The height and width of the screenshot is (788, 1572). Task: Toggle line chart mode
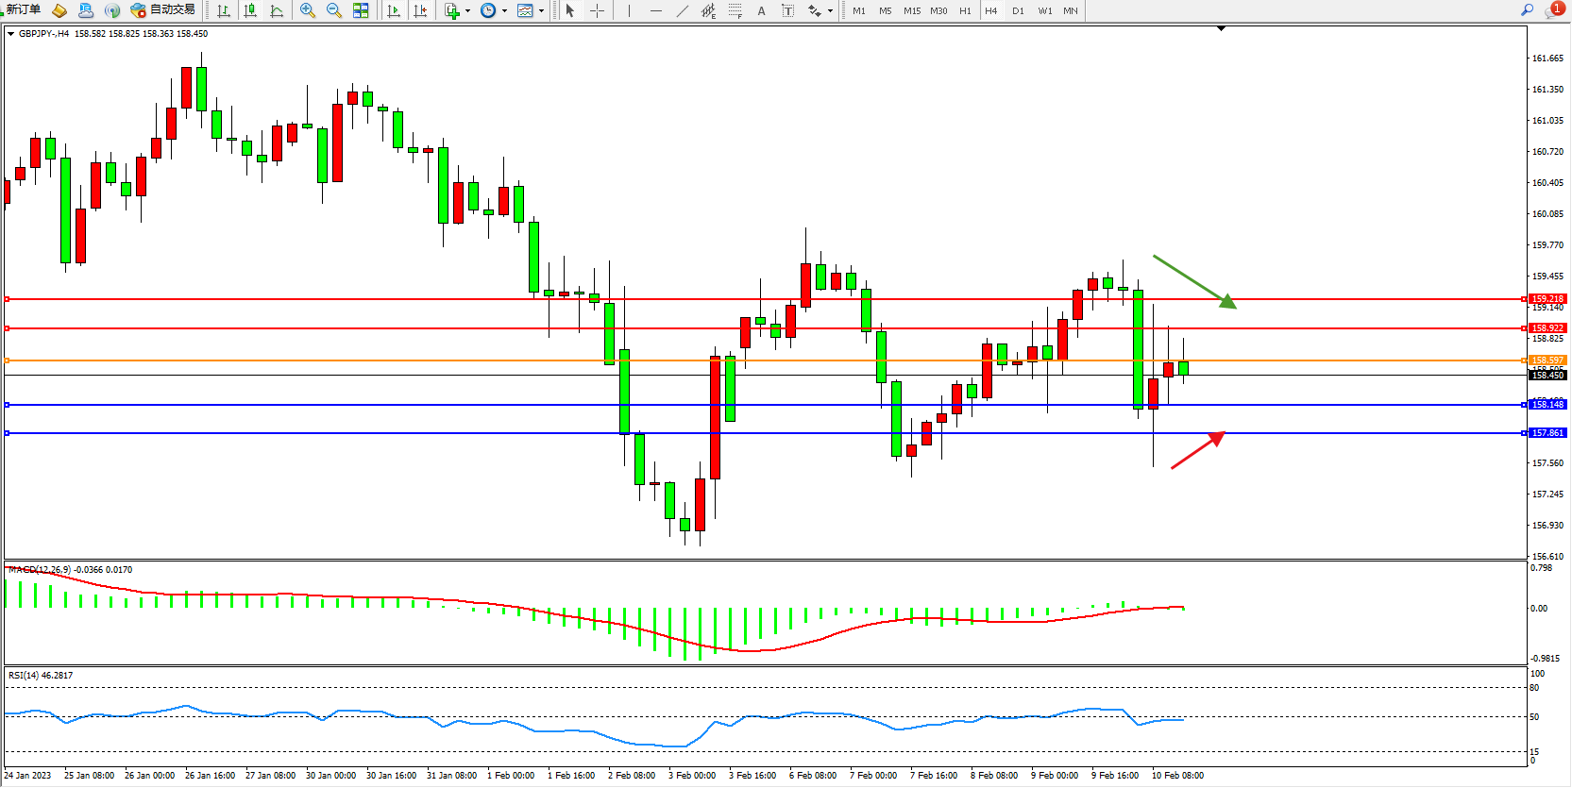(x=277, y=10)
